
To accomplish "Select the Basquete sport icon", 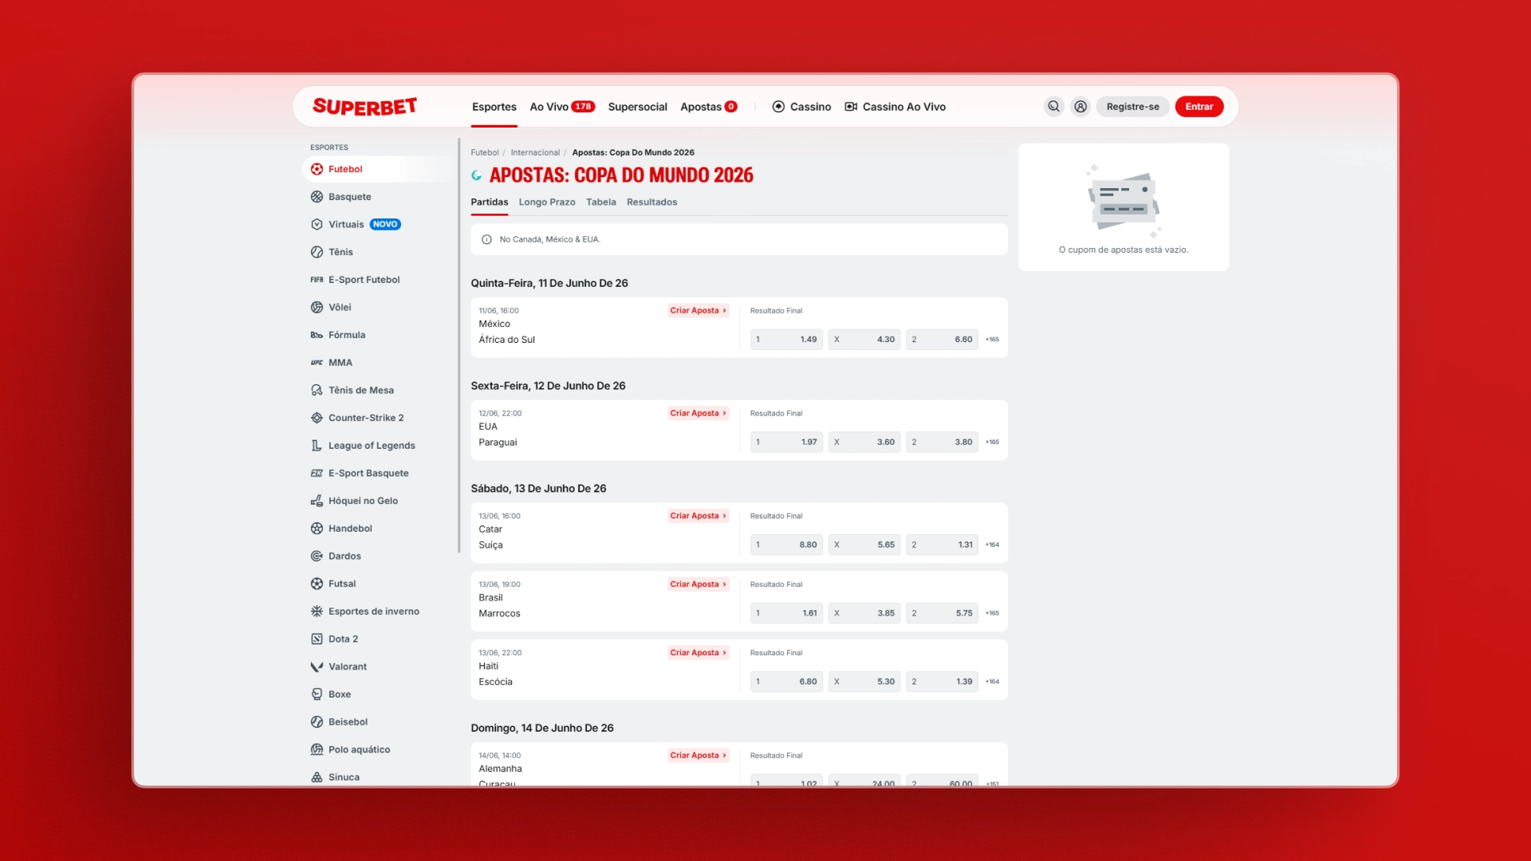I will tap(317, 197).
